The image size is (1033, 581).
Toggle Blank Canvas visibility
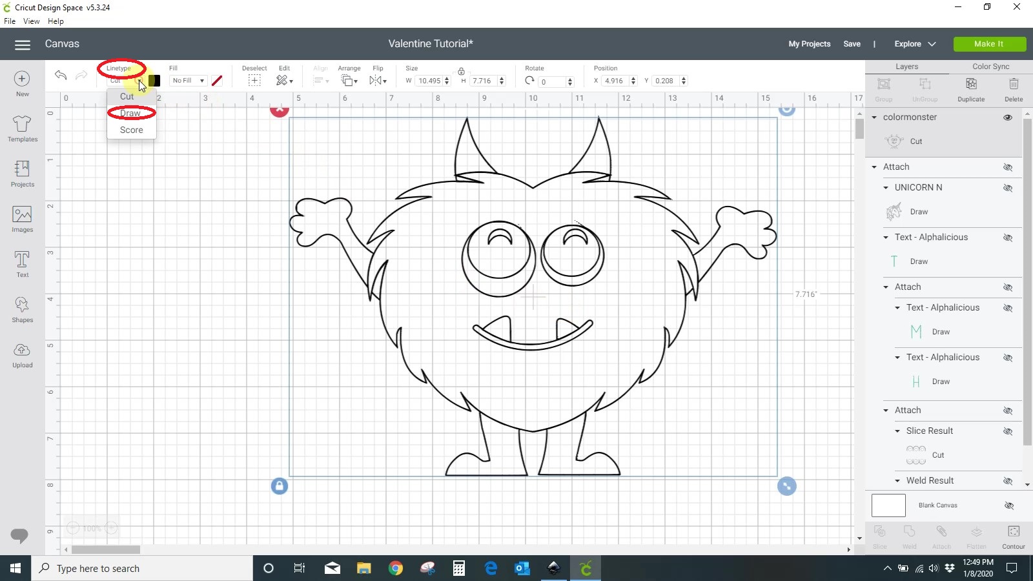coord(1009,505)
